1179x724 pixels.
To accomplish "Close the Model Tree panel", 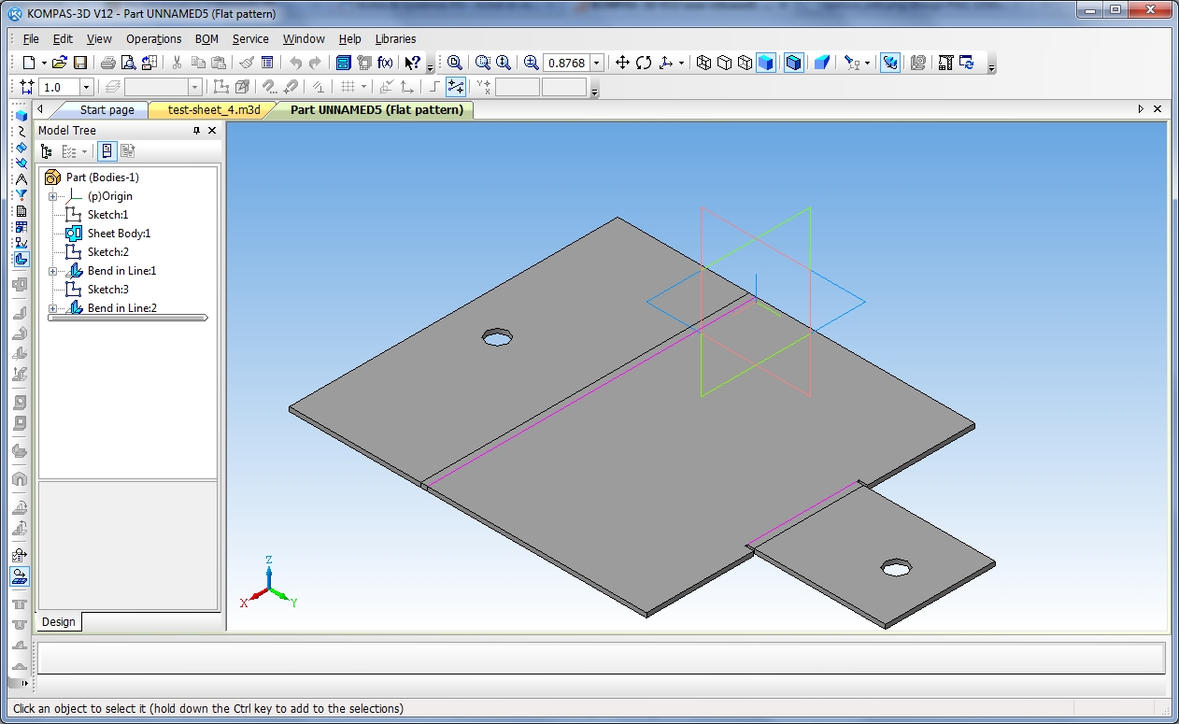I will coord(212,131).
